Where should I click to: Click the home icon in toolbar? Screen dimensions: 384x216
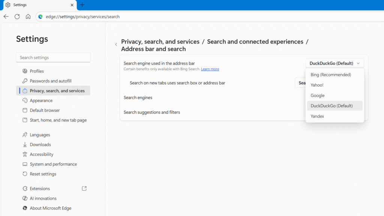coord(28,16)
